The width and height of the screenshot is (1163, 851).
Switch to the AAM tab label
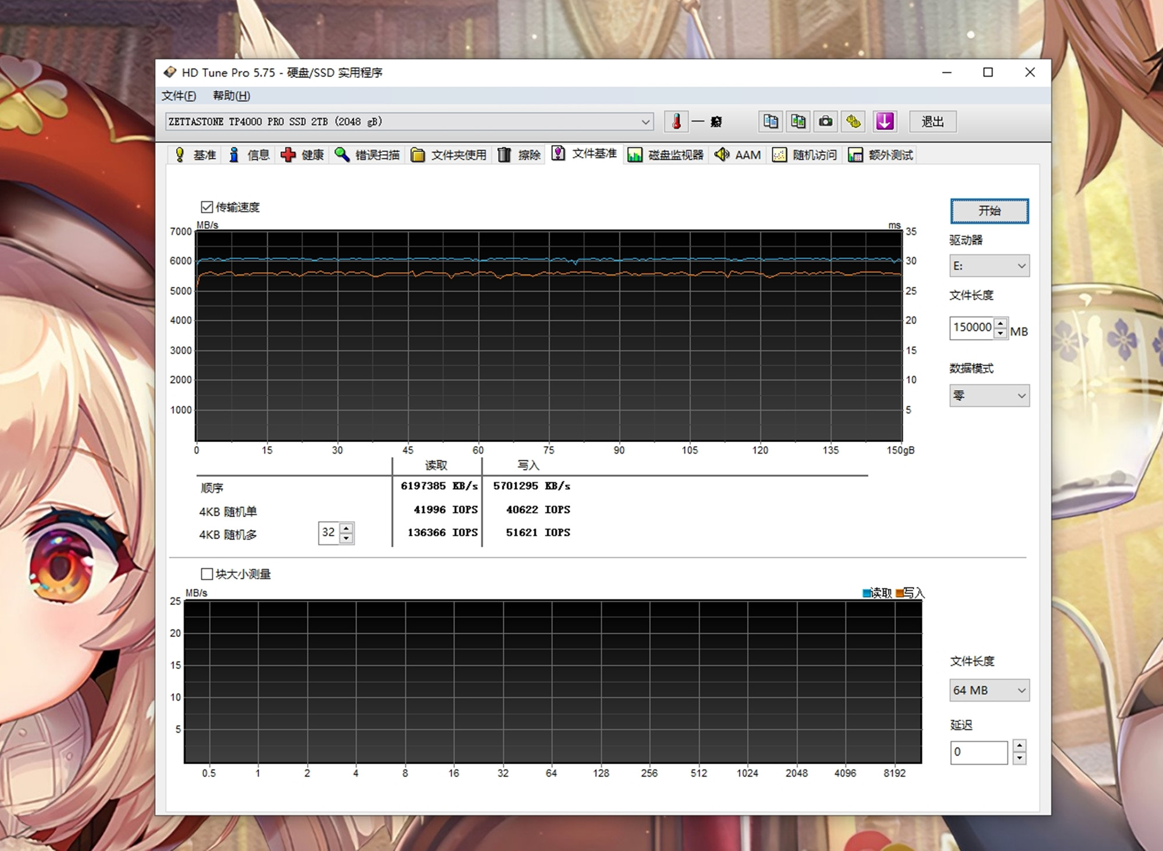748,155
